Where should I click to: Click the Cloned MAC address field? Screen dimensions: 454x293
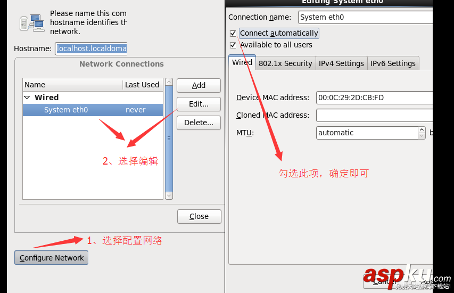point(374,116)
